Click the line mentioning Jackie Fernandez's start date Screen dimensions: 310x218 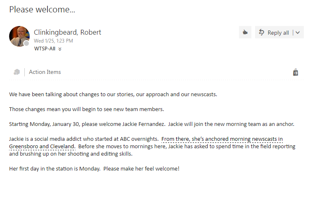151,124
